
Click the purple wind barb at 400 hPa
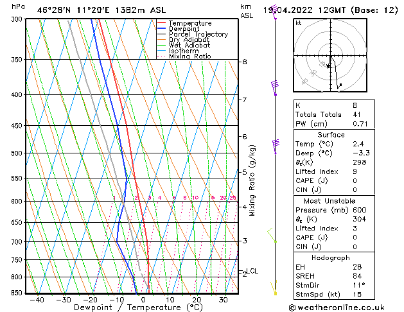(x=275, y=88)
